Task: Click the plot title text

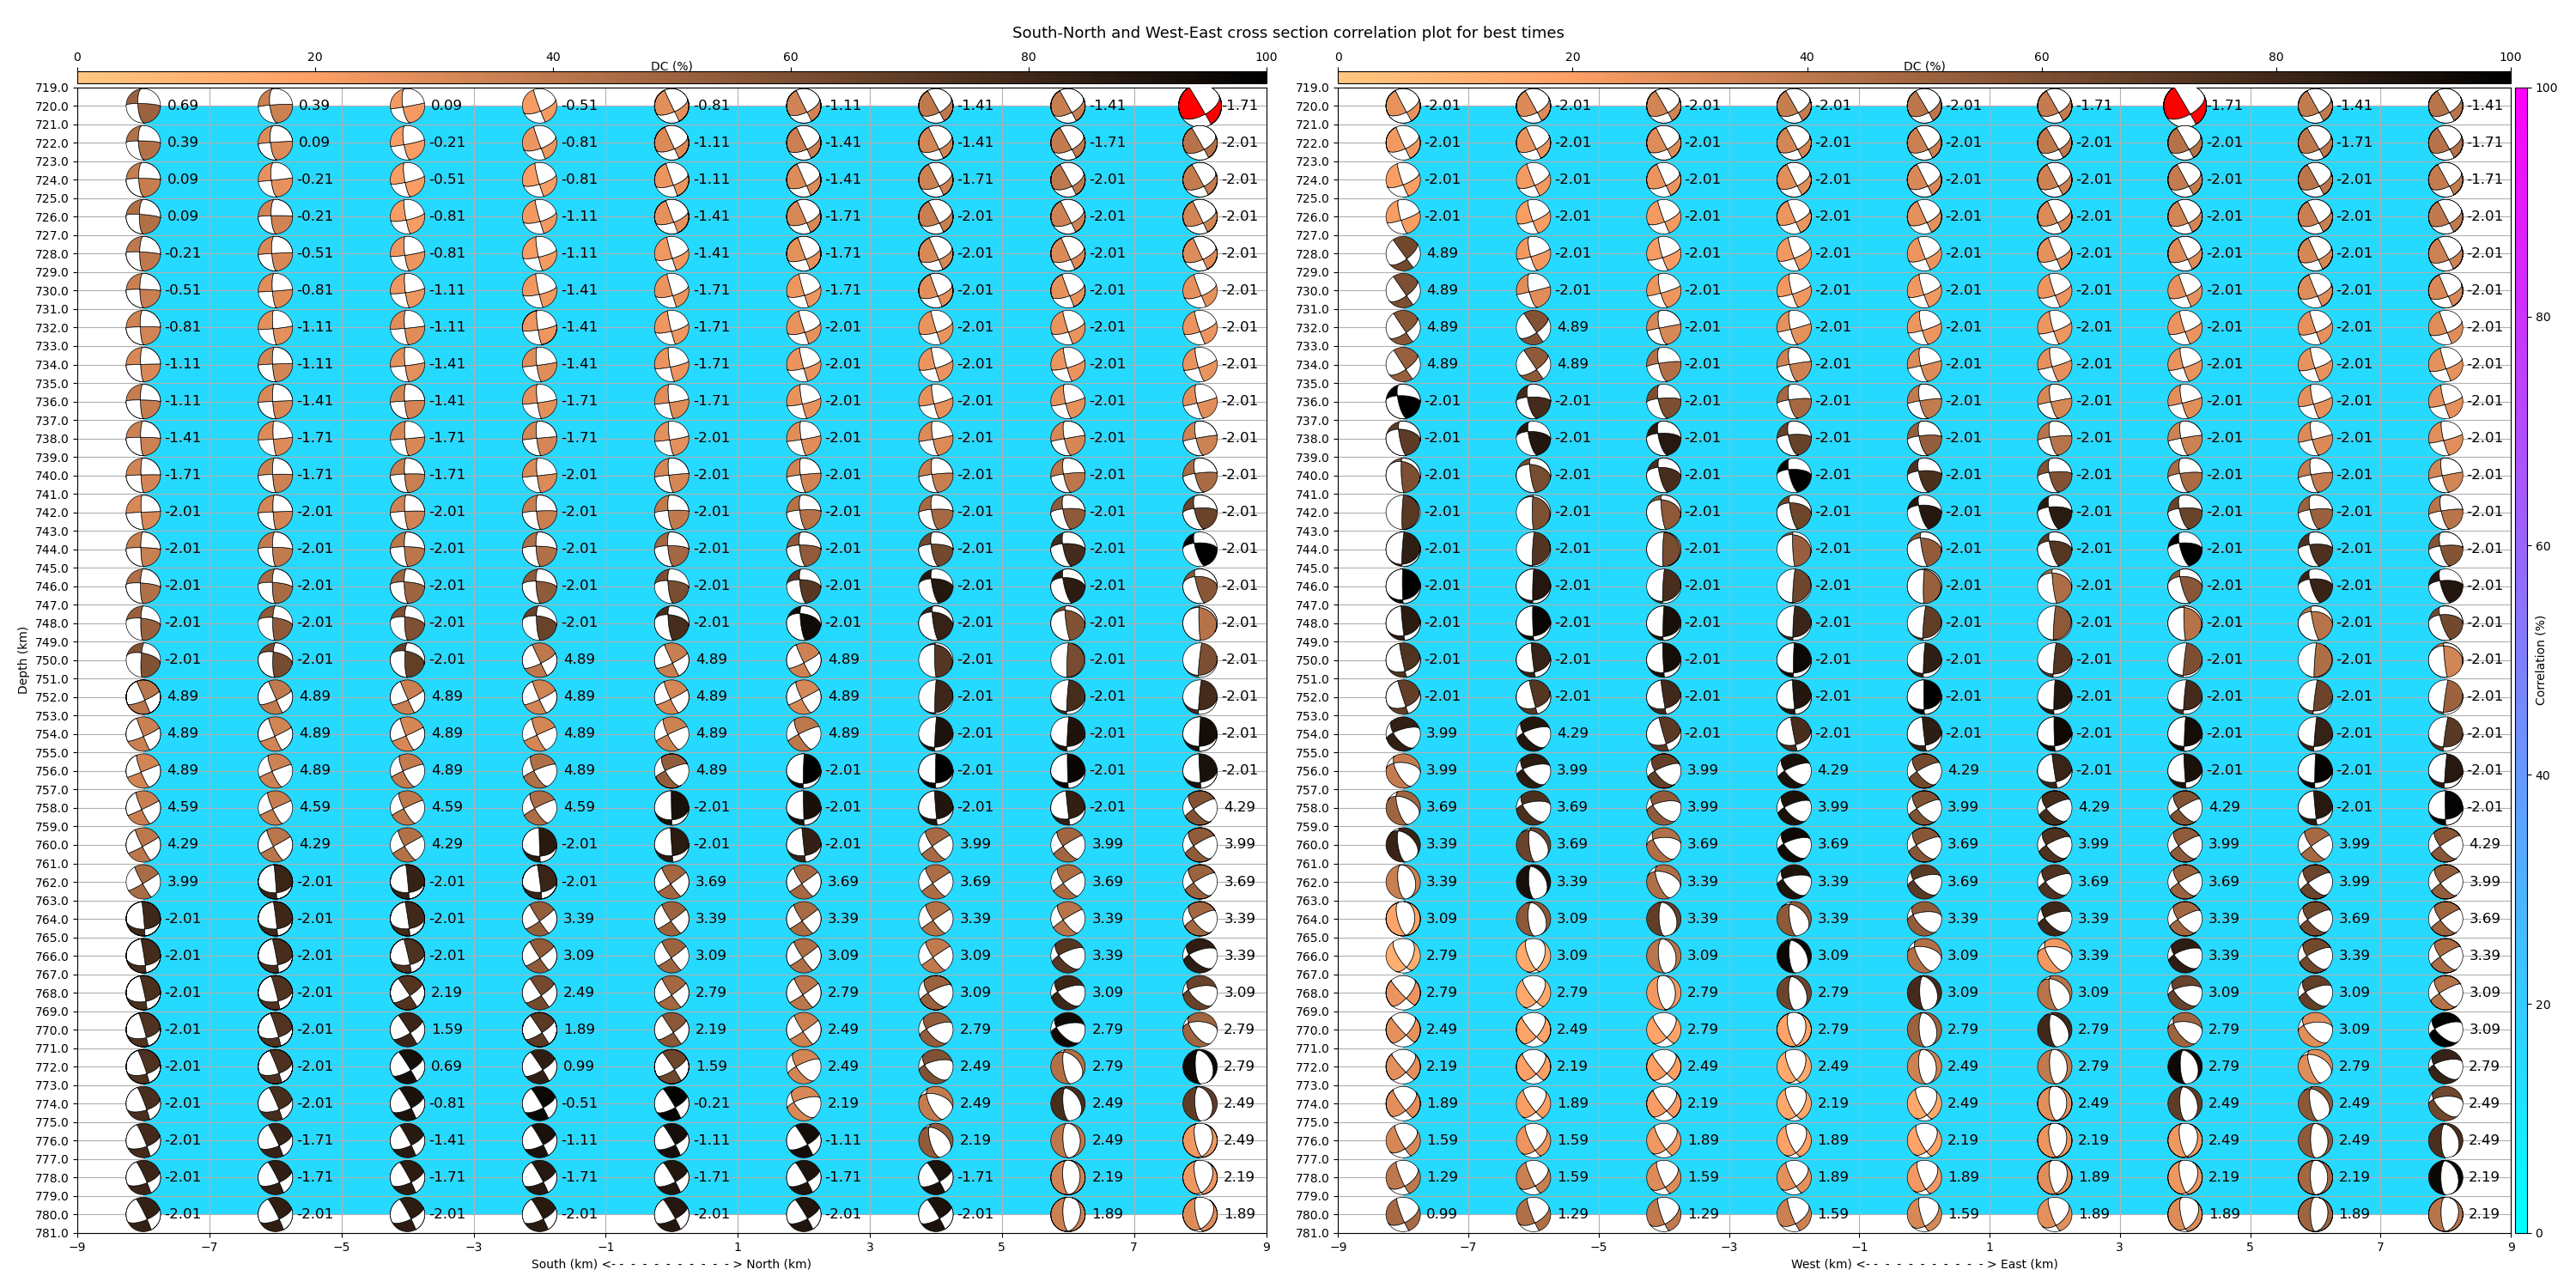Action: (1287, 32)
